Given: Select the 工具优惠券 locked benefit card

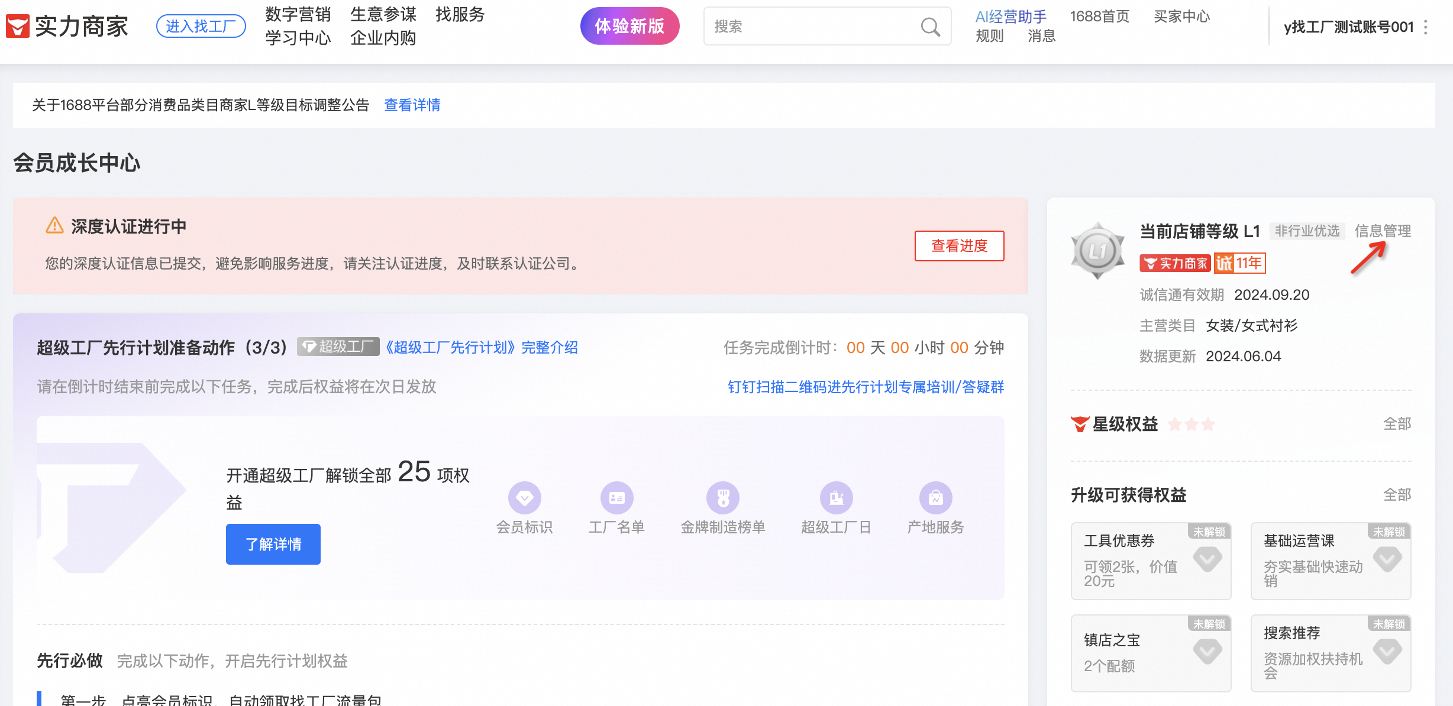Looking at the screenshot, I should (1151, 561).
